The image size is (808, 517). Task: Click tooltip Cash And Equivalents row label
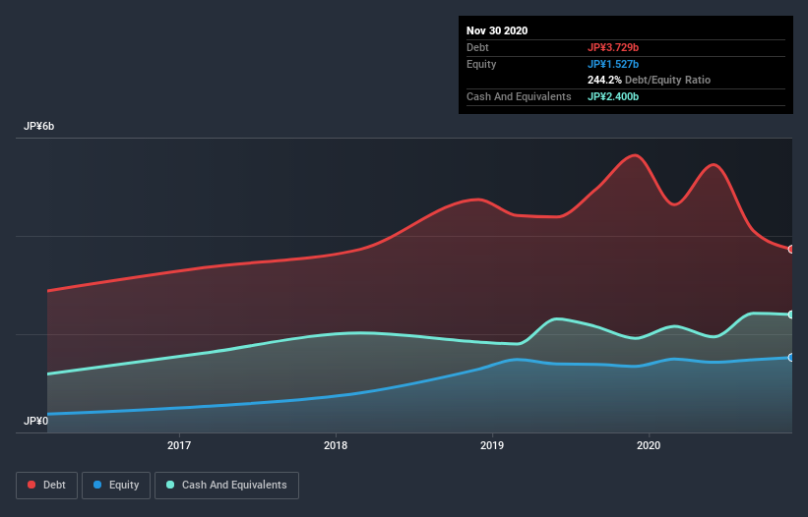pos(519,96)
